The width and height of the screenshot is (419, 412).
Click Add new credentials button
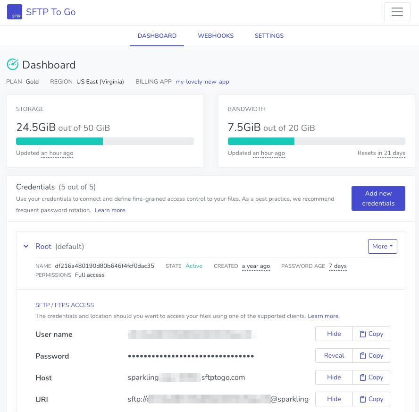tap(378, 198)
